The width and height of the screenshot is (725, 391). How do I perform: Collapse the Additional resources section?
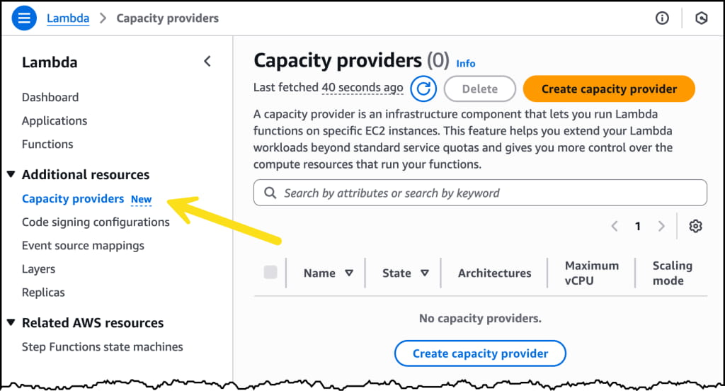11,174
